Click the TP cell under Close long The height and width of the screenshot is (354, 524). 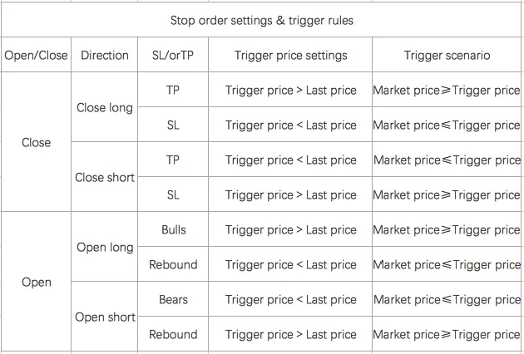pos(173,91)
